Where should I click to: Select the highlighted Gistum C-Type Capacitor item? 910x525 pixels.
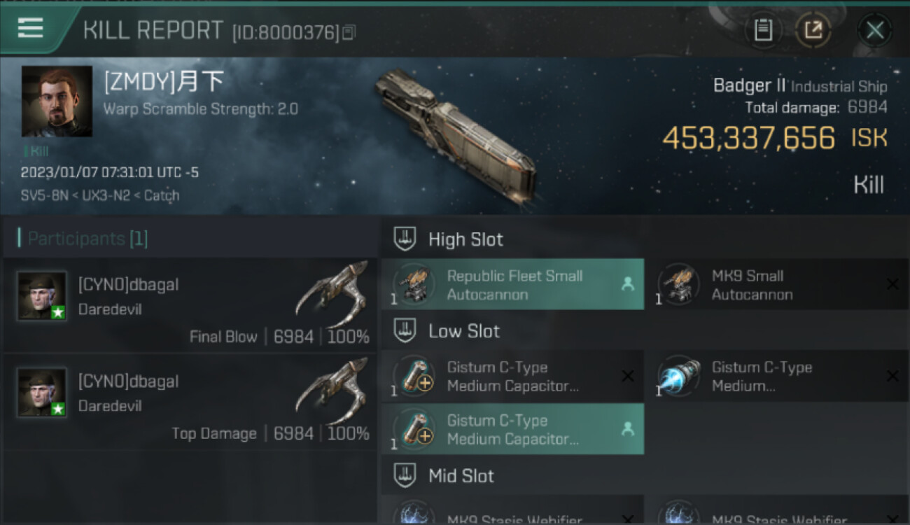click(512, 430)
